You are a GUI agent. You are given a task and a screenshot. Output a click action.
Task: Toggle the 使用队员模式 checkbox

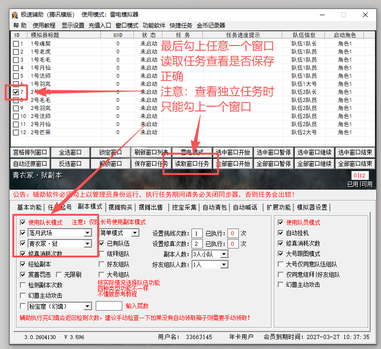tap(281, 222)
